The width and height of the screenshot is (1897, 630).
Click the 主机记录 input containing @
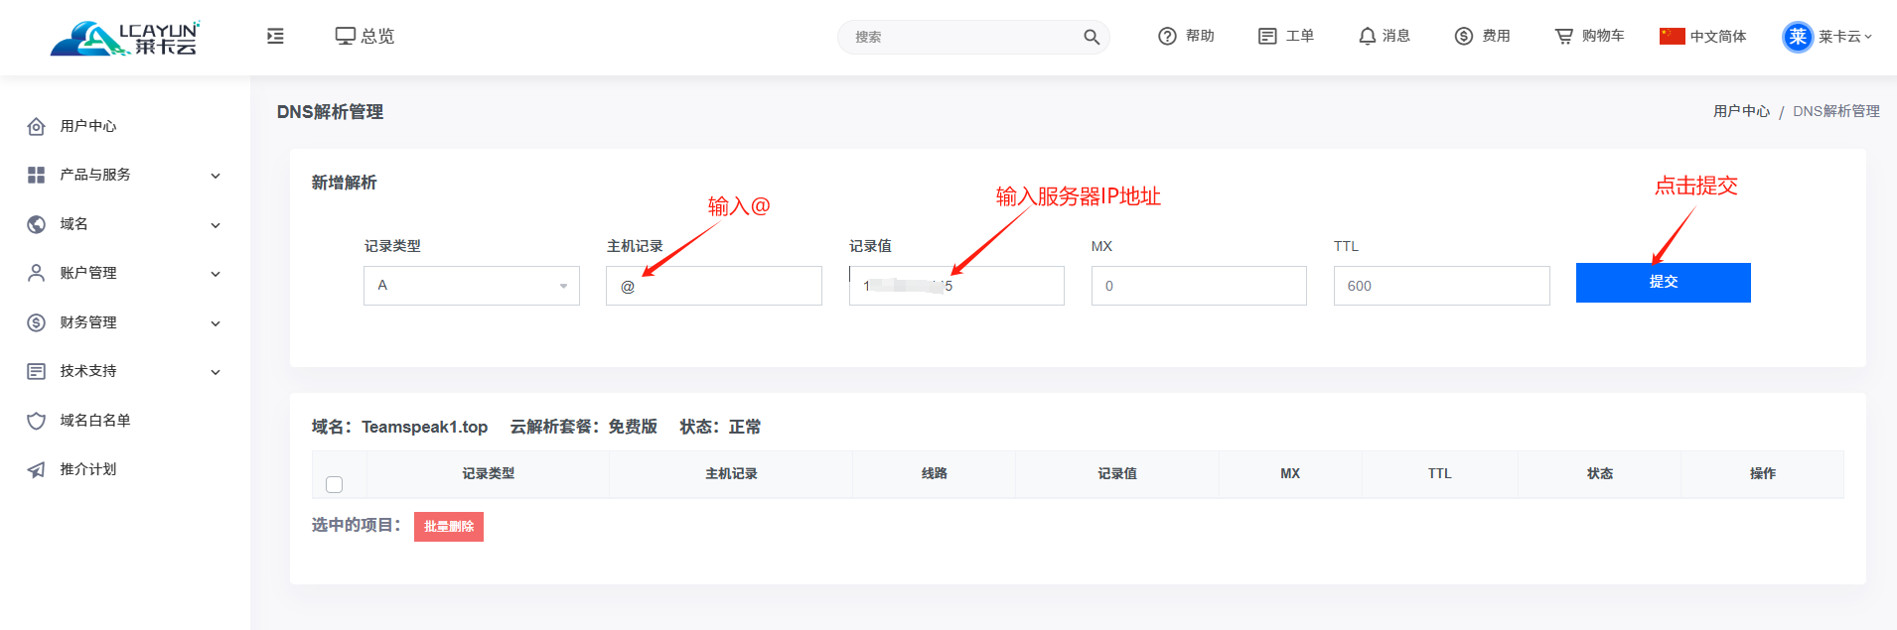(714, 286)
